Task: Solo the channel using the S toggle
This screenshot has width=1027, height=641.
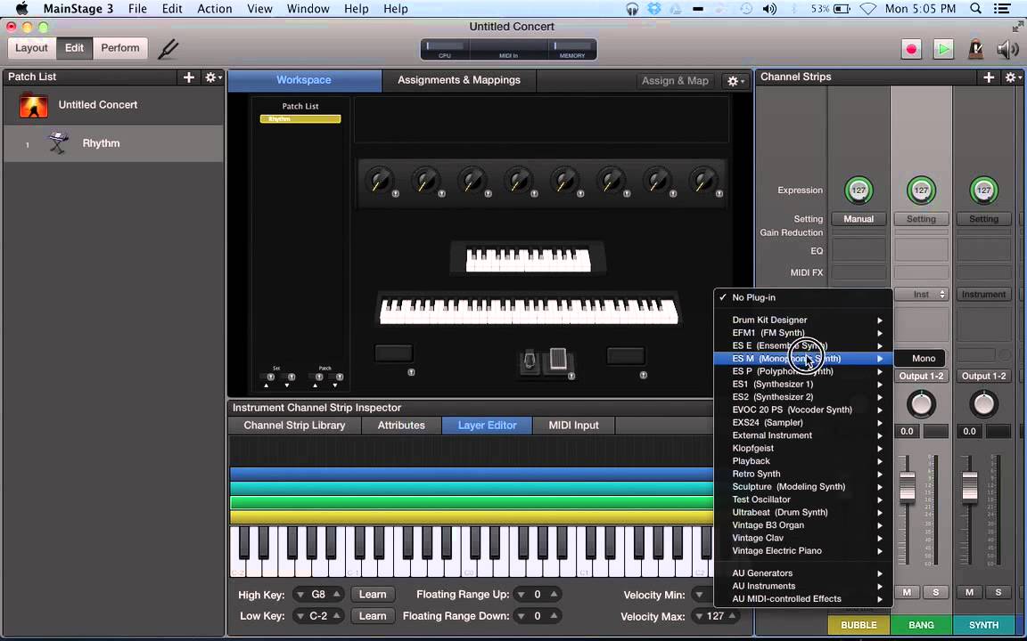Action: point(935,592)
